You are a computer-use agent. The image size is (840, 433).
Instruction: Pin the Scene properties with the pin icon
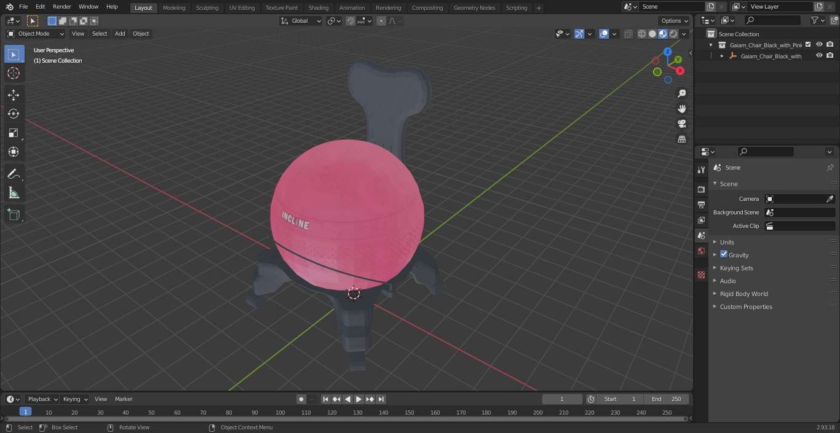[830, 168]
